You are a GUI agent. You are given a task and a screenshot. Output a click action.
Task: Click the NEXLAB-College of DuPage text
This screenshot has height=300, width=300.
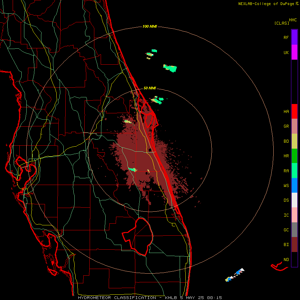click(x=267, y=4)
